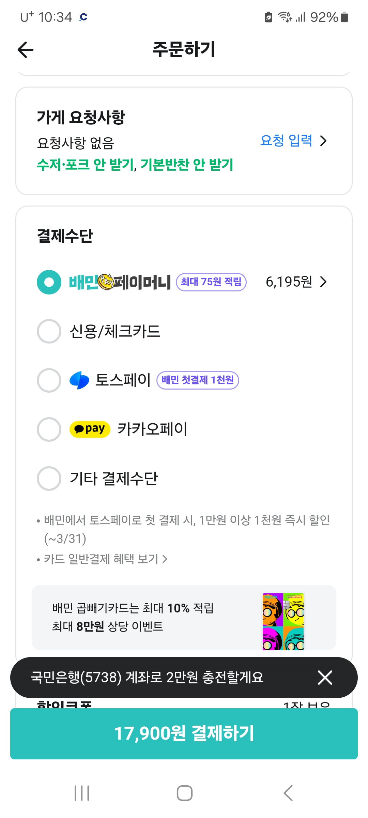Tap the KakaoPay yellow pay logo
Screen dimensions: 368x818
[90, 429]
